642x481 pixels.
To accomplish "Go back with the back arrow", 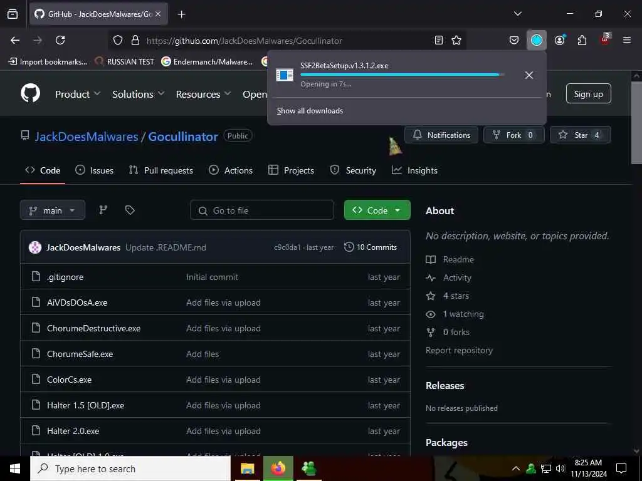I will click(15, 40).
